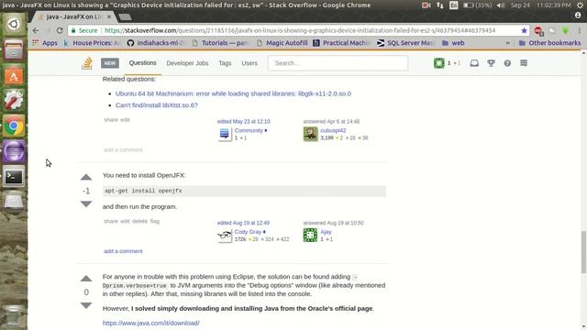Viewport: 587px width, 330px height.
Task: Click Ajay's green avatar thumbnail
Action: pos(310,236)
